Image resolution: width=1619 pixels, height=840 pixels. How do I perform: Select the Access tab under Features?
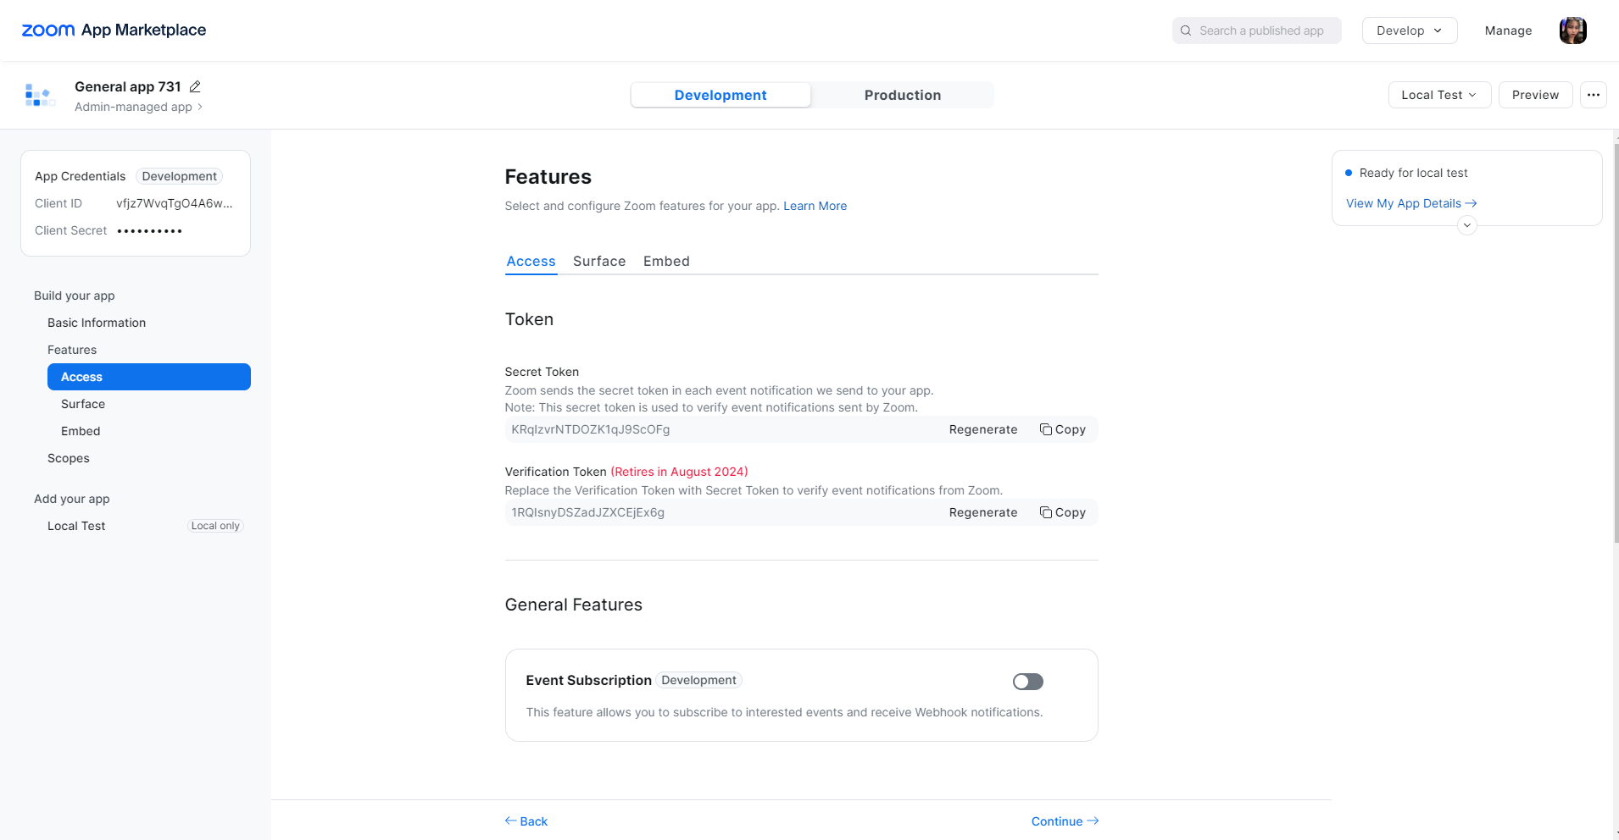point(531,261)
